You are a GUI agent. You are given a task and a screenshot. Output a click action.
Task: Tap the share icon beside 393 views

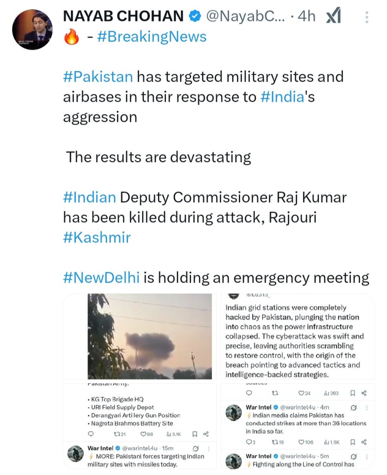tap(364, 393)
